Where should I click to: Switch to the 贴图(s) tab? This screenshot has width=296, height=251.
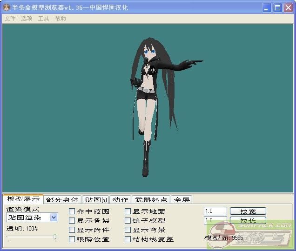(x=96, y=200)
